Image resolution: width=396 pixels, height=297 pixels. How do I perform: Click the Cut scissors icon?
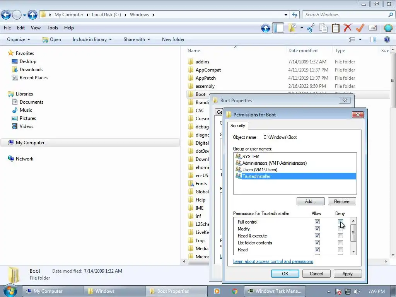(x=311, y=28)
